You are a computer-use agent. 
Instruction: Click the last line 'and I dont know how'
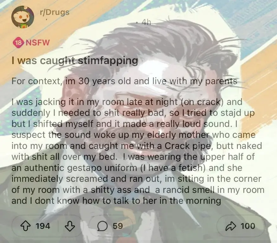(116, 201)
